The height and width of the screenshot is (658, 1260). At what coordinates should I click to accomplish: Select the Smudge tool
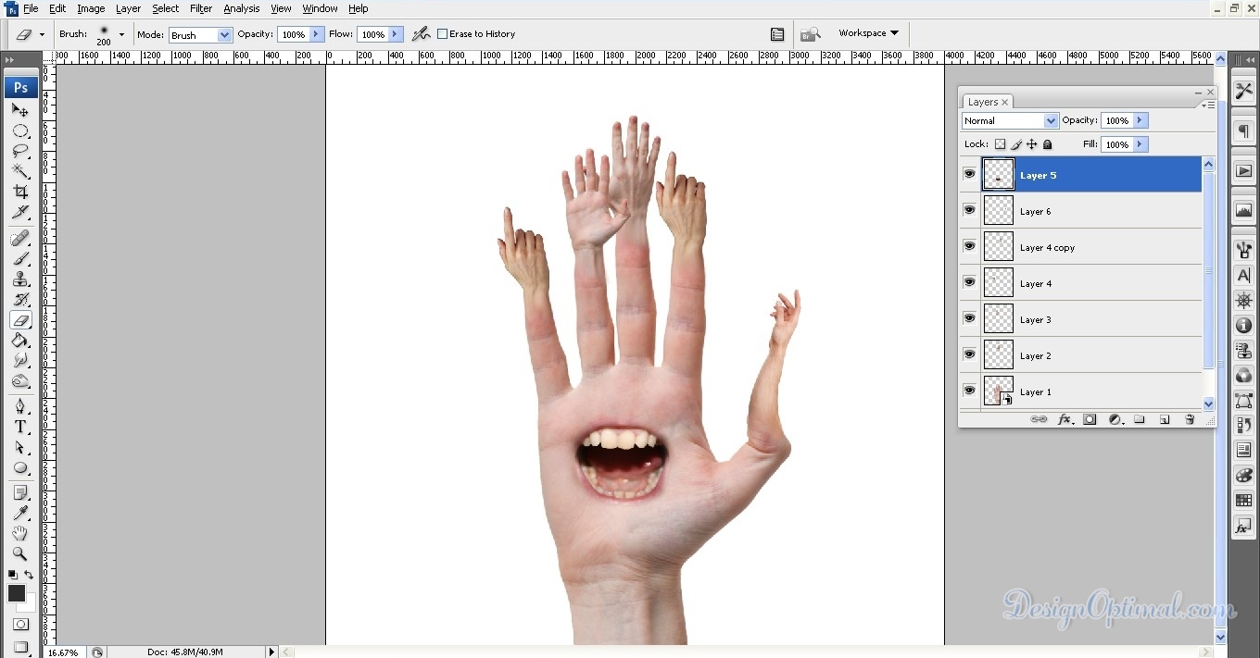pyautogui.click(x=20, y=361)
